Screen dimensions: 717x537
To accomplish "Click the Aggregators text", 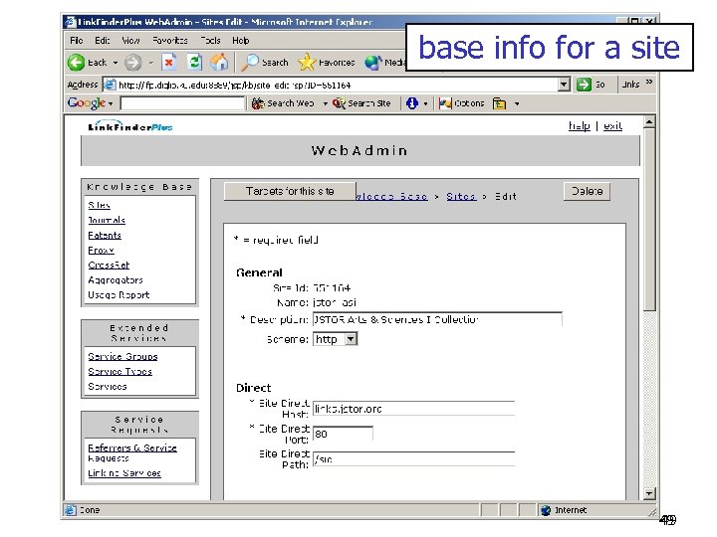I will [x=116, y=279].
